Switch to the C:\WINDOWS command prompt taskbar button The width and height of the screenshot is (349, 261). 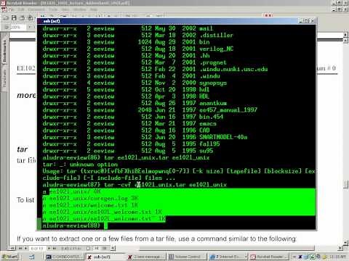click(64, 257)
